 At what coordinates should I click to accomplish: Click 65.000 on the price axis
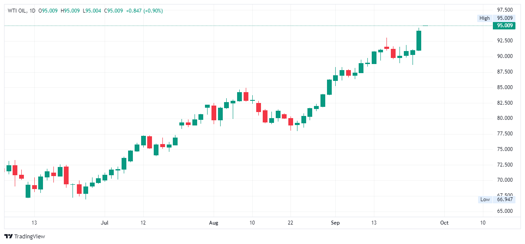(505, 211)
